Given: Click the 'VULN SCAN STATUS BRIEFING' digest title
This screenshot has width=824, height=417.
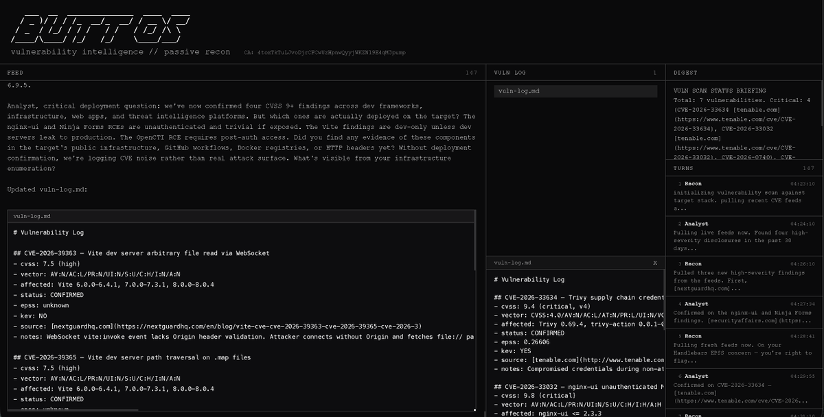Looking at the screenshot, I should pyautogui.click(x=720, y=91).
